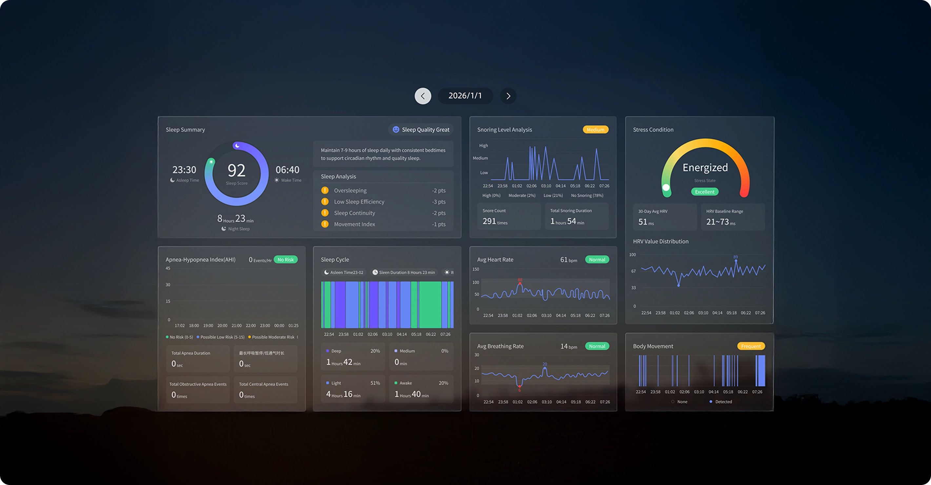
Task: Toggle the No Risk (0-5) legend item
Action: click(x=179, y=337)
